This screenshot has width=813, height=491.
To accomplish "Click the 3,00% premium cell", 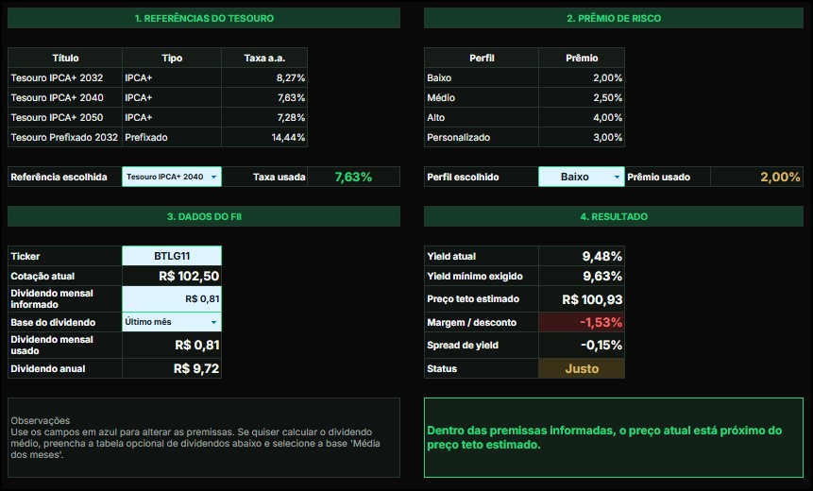I will [582, 138].
